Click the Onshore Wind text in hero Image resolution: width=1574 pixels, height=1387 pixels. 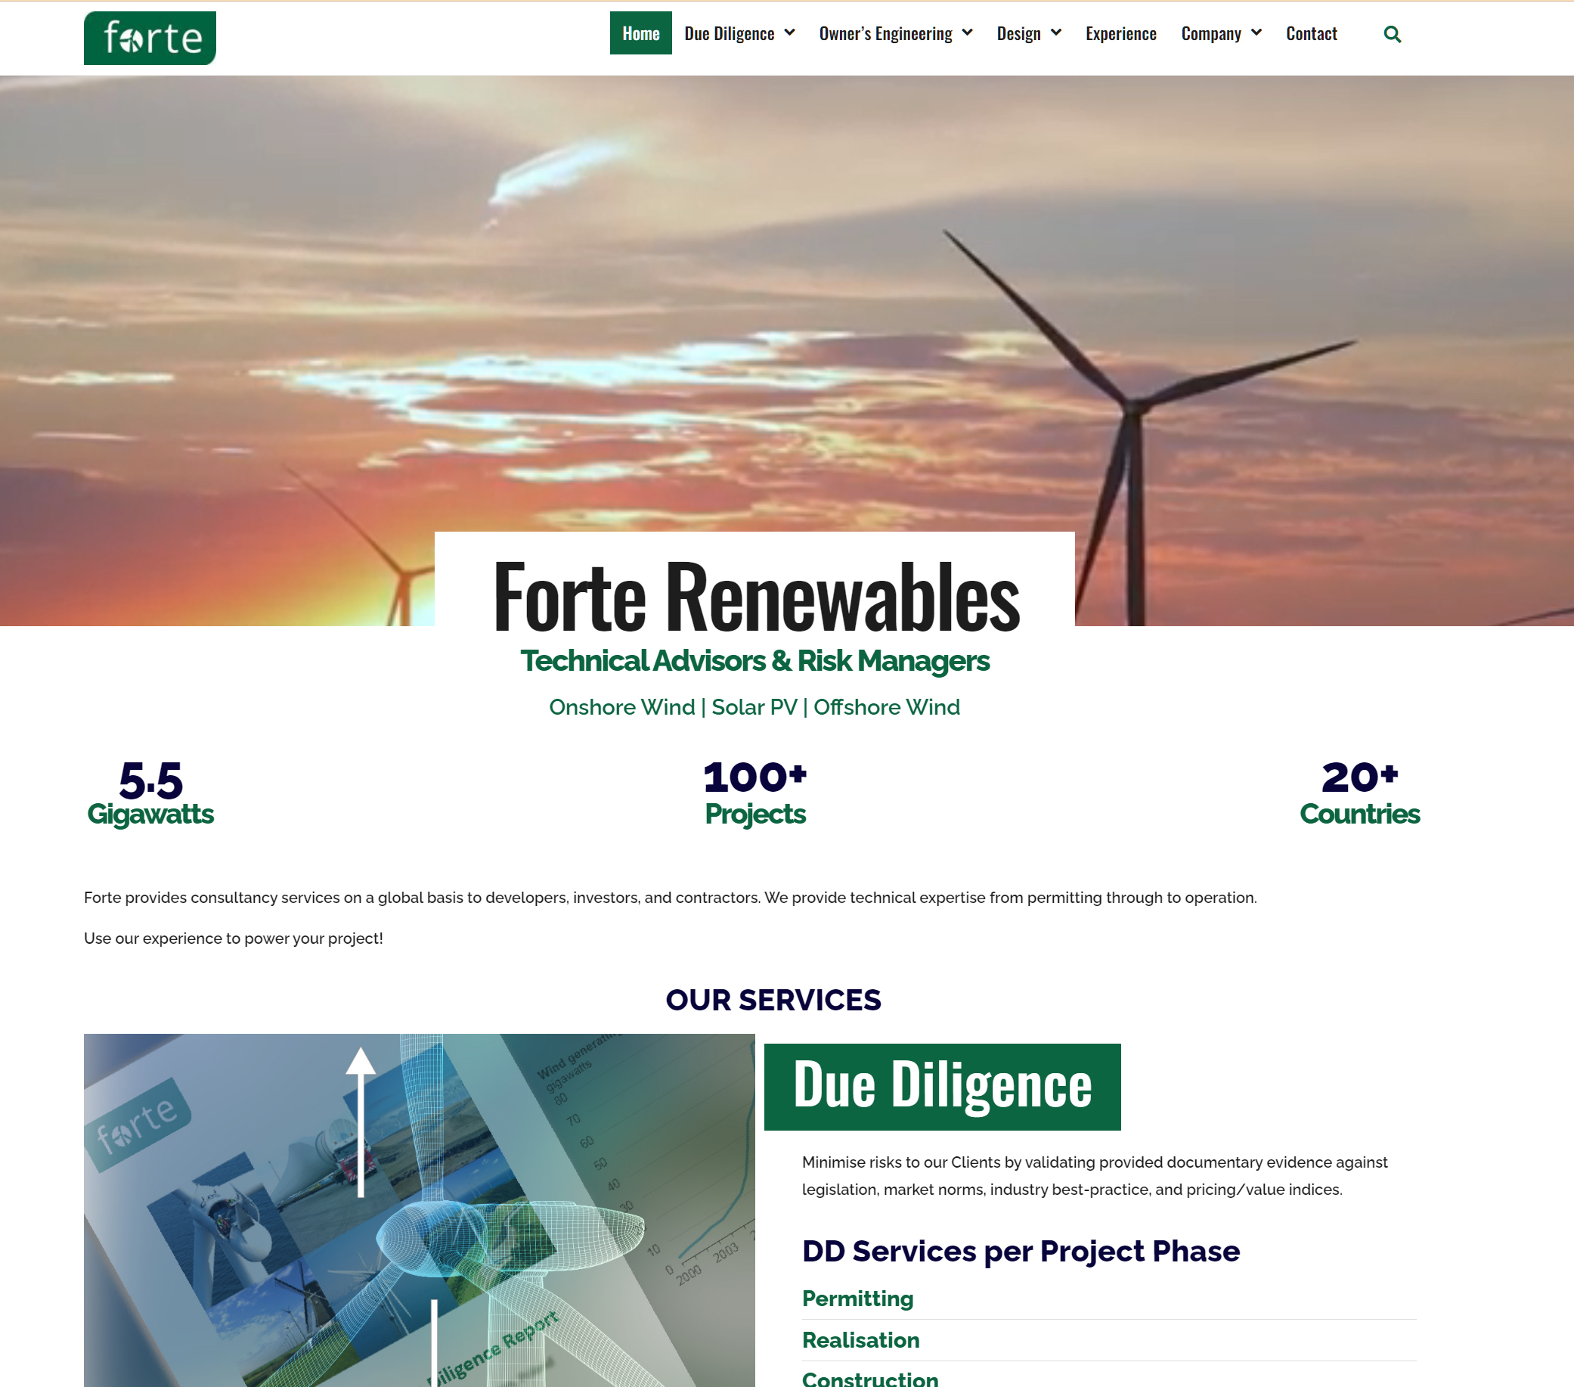tap(621, 707)
